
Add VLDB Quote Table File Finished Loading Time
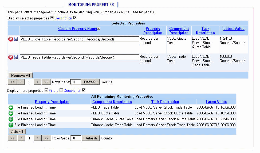pos(11,113)
